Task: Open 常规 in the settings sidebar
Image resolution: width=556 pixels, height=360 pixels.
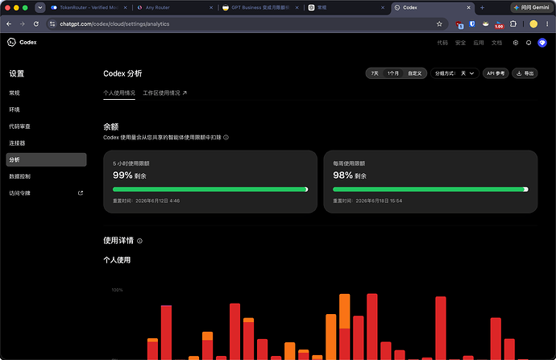Action: [46, 93]
